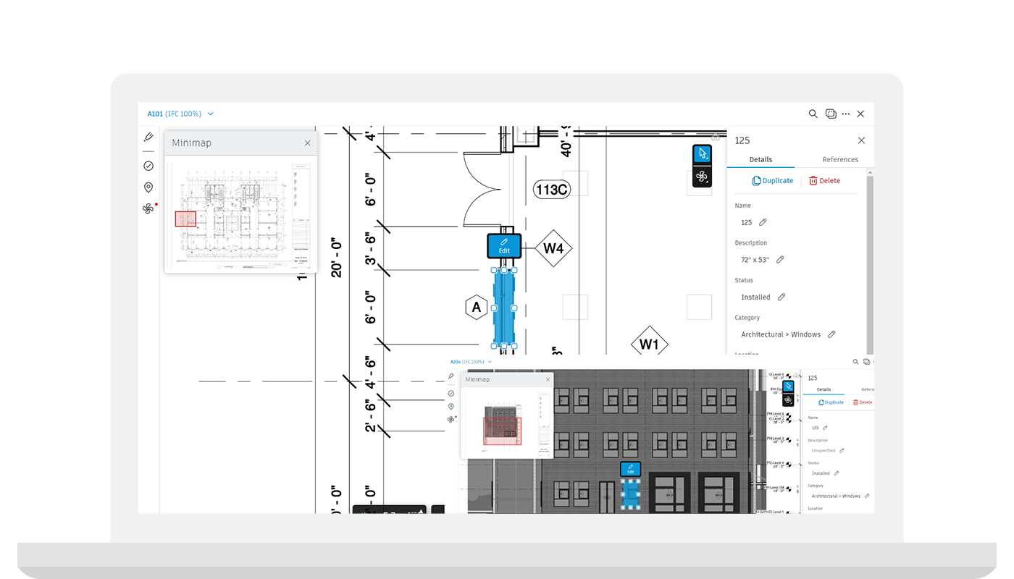Click the W4 diamond tag on the floor plan
Image resolution: width=1014 pixels, height=579 pixels.
point(553,248)
